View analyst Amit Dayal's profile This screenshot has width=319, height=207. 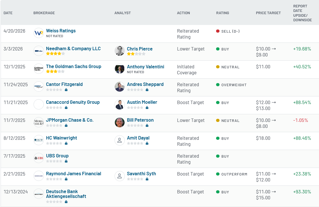coord(138,138)
